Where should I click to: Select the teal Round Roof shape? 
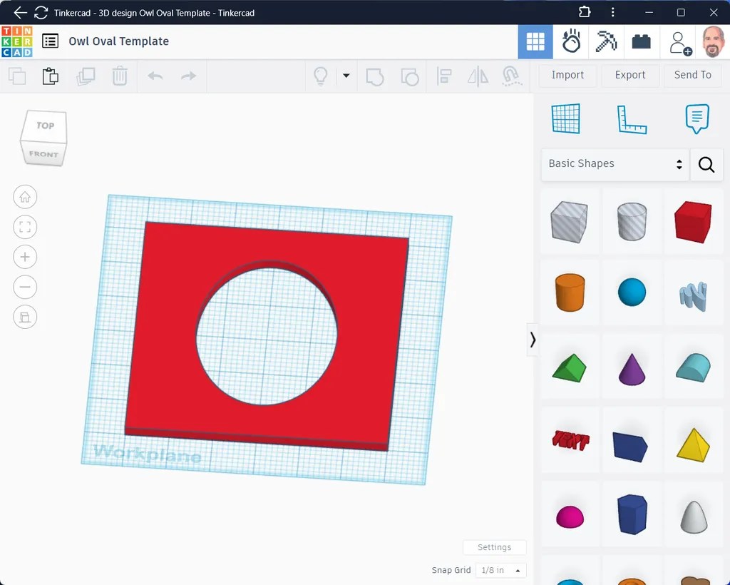(693, 367)
